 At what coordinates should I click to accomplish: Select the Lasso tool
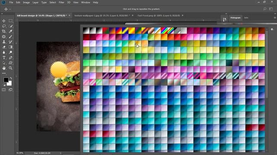(x=4, y=26)
